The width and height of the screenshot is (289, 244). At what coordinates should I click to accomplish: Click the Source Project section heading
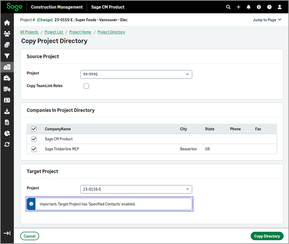coord(43,56)
